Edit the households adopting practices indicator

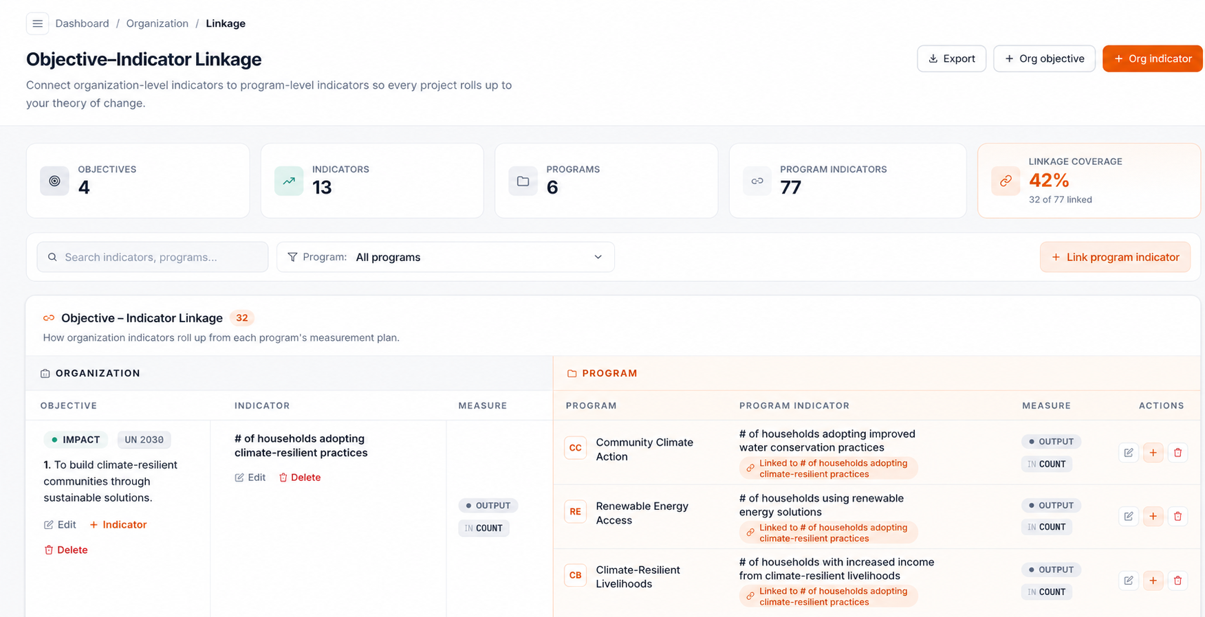click(x=250, y=478)
